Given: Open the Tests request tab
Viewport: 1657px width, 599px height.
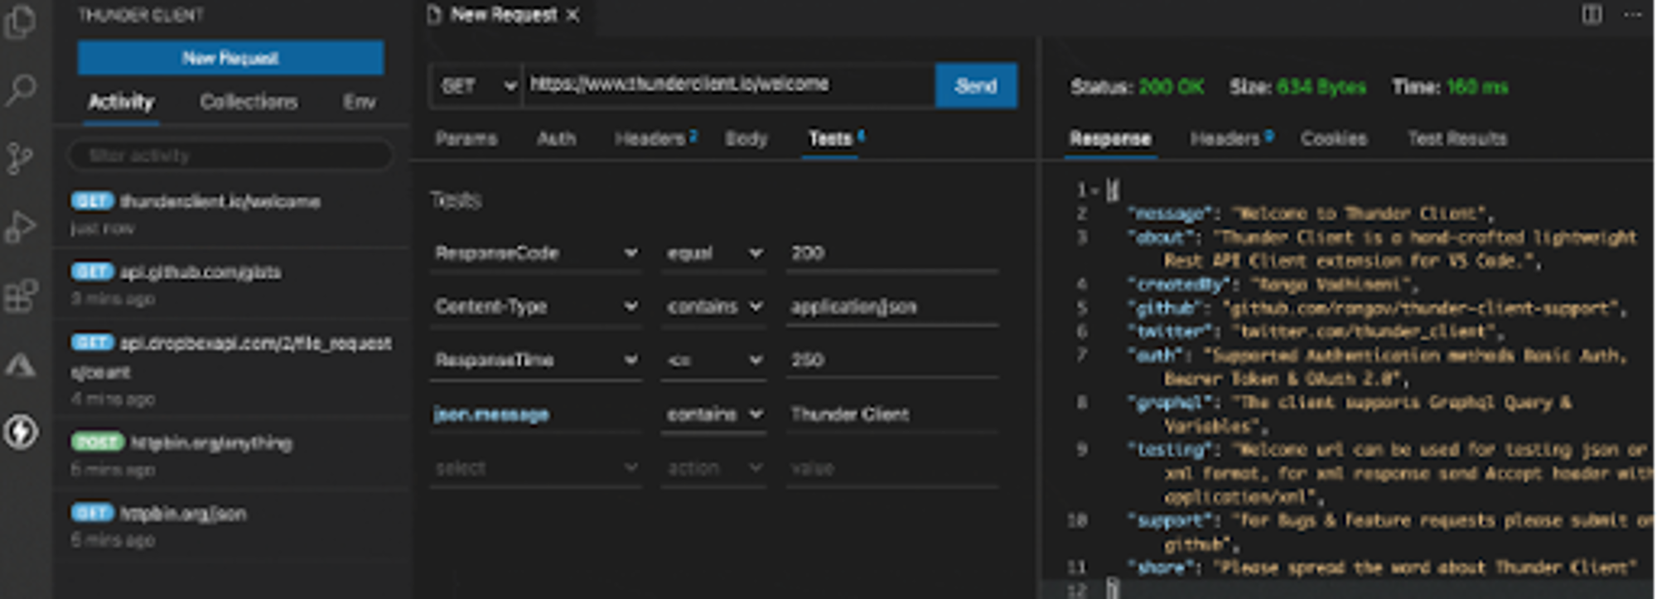Looking at the screenshot, I should coord(835,139).
